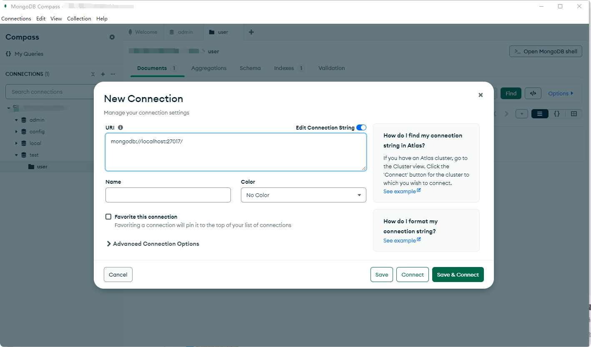The image size is (591, 347).
Task: Open Compass settings gear icon
Action: (x=112, y=37)
